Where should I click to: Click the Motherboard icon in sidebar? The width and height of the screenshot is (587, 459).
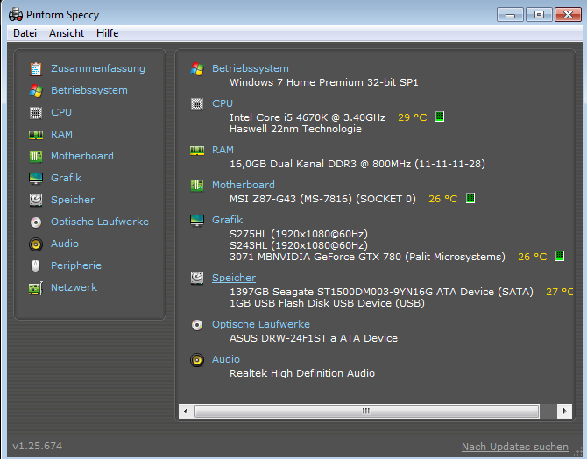36,157
